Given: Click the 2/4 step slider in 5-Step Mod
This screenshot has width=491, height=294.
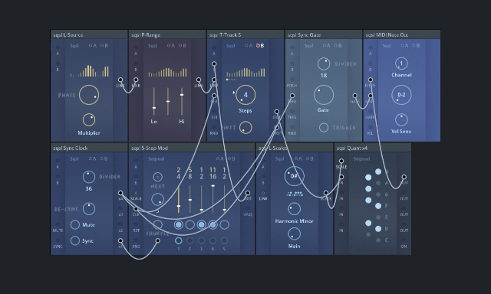Looking at the screenshot, I should click(179, 199).
